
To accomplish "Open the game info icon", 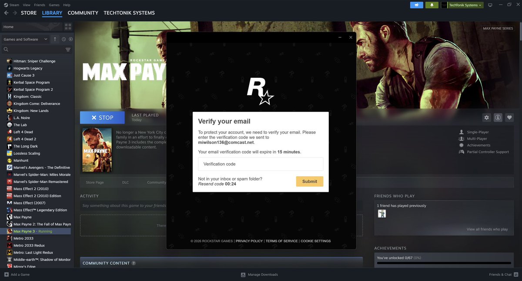I will [x=498, y=117].
